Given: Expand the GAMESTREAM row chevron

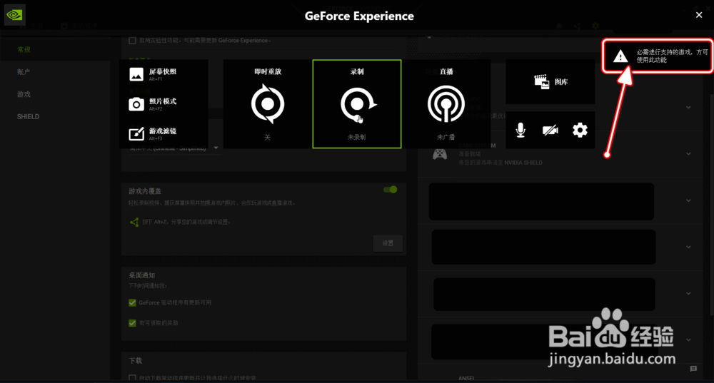Looking at the screenshot, I should [x=688, y=154].
